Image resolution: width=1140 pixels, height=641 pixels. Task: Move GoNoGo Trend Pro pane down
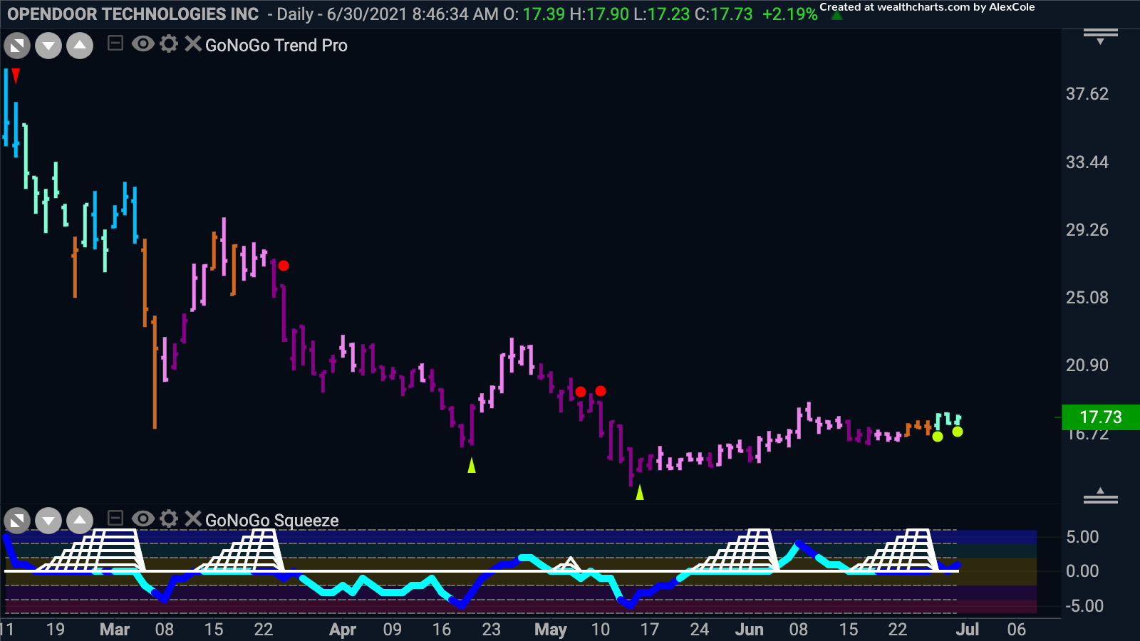click(48, 46)
